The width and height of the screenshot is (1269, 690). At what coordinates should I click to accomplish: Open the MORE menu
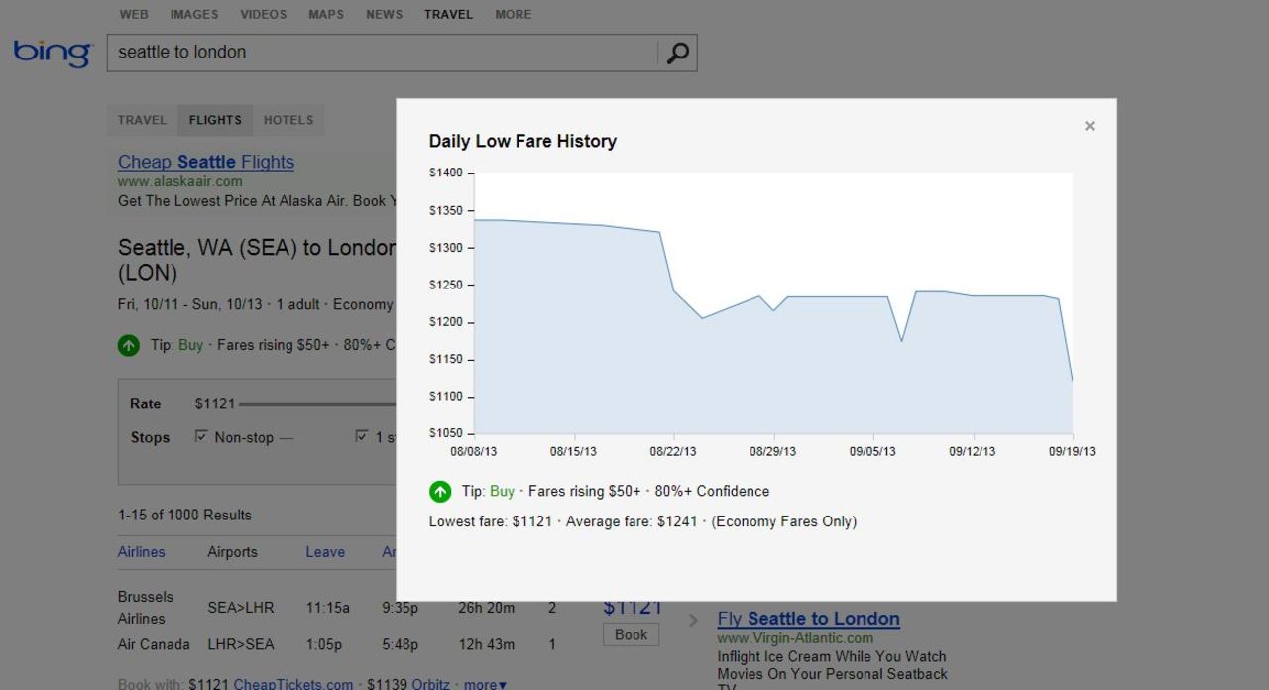pos(513,14)
